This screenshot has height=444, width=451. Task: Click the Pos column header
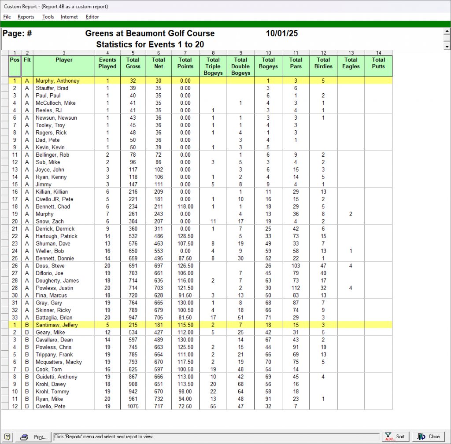click(x=15, y=60)
